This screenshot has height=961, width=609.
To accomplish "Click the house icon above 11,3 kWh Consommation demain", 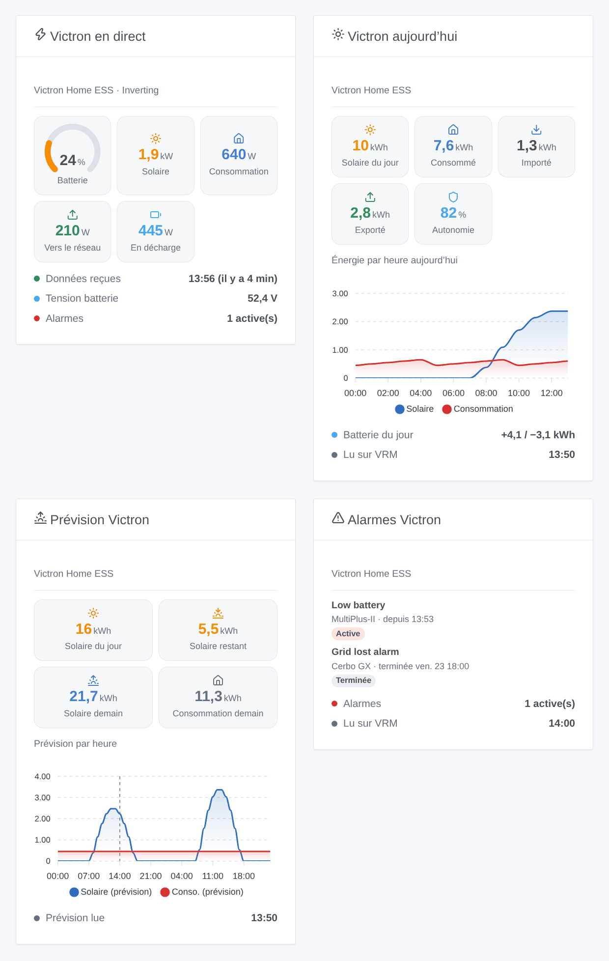I will click(x=218, y=680).
